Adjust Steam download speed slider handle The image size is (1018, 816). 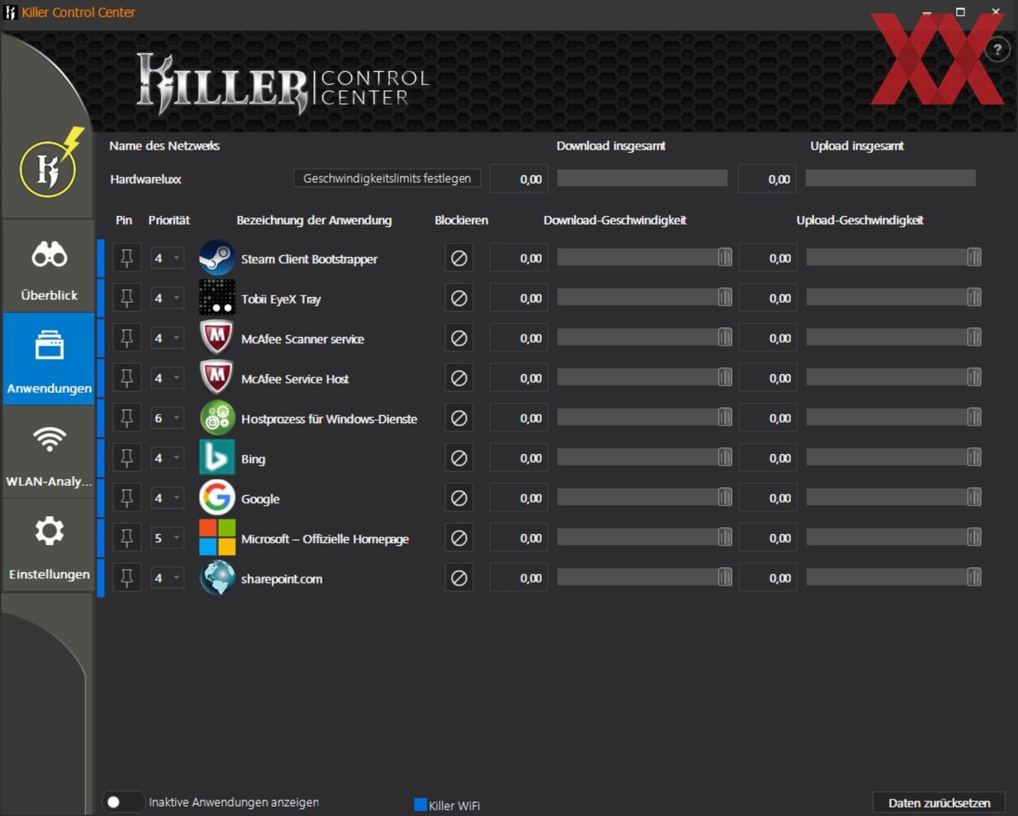click(x=725, y=257)
